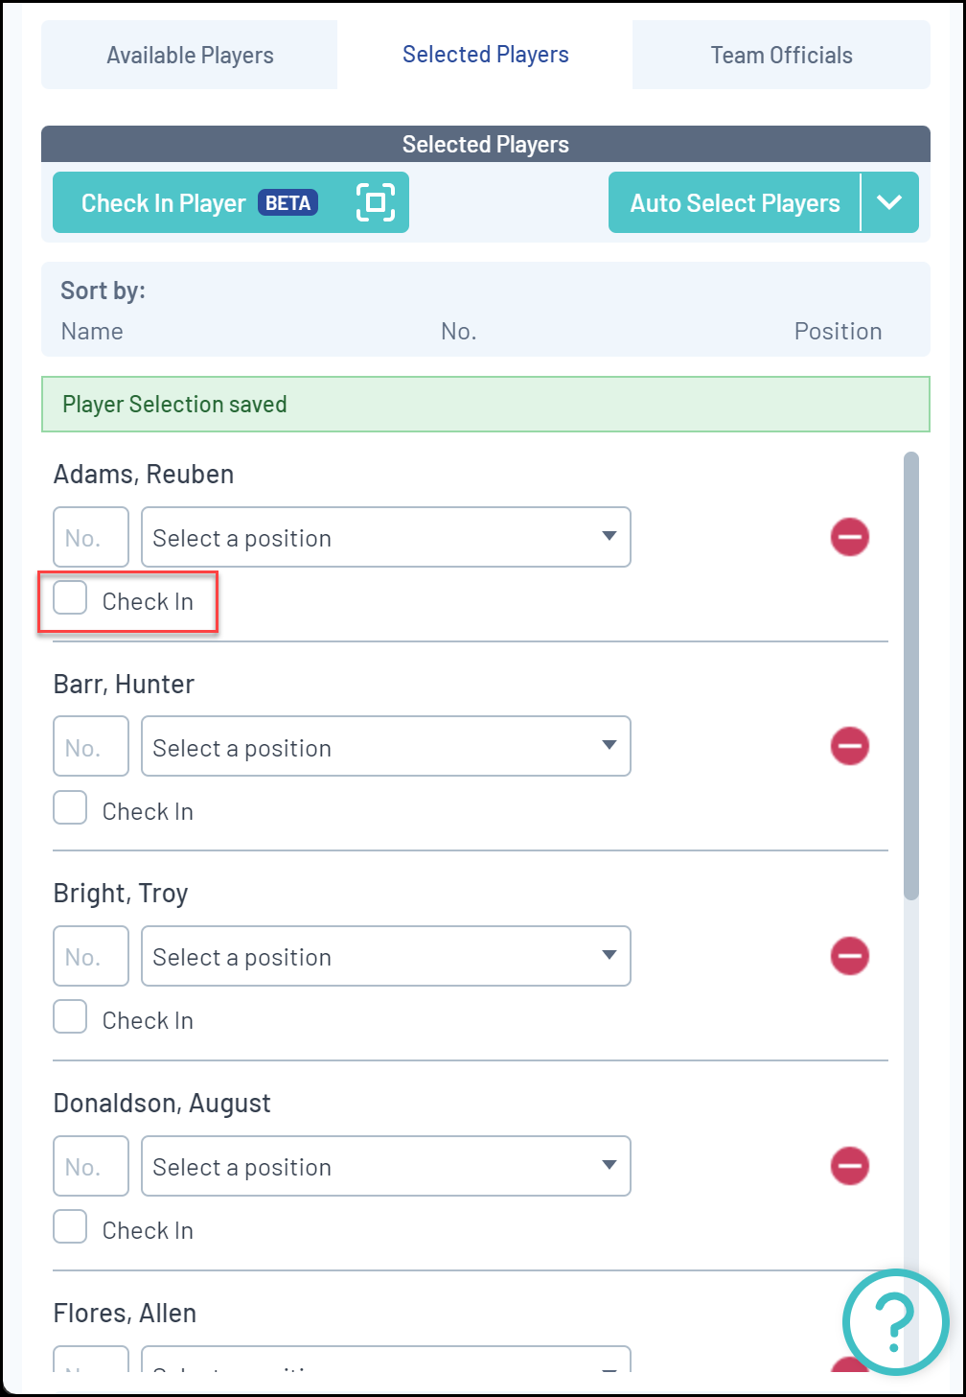Remove Barr, Hunter with red minus icon
This screenshot has height=1397, width=966.
click(849, 746)
